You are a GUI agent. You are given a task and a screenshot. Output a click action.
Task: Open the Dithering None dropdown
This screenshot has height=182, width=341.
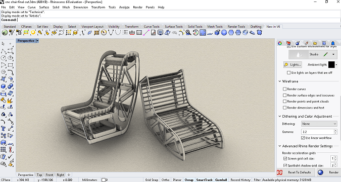[x=319, y=124]
